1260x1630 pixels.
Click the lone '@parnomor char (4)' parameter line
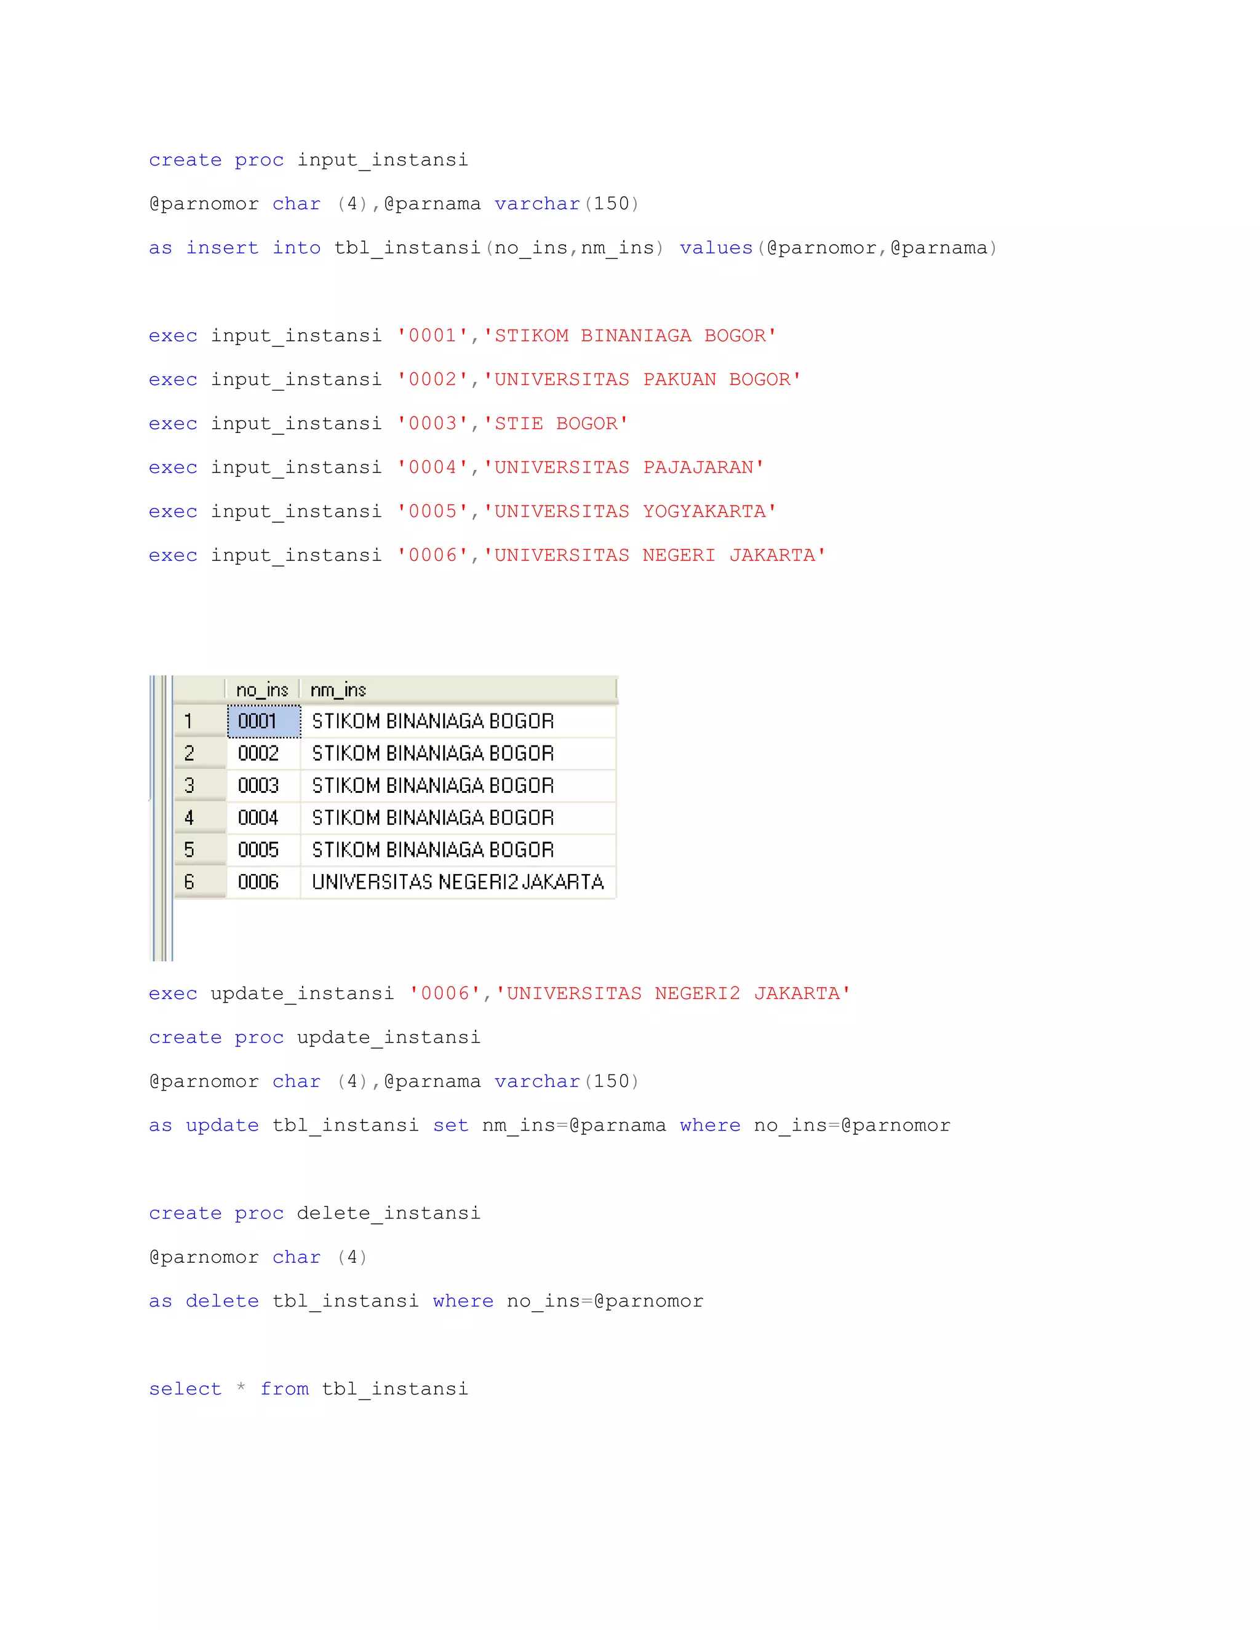pyautogui.click(x=258, y=1258)
